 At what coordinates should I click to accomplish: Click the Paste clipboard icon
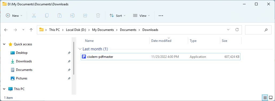(59, 15)
